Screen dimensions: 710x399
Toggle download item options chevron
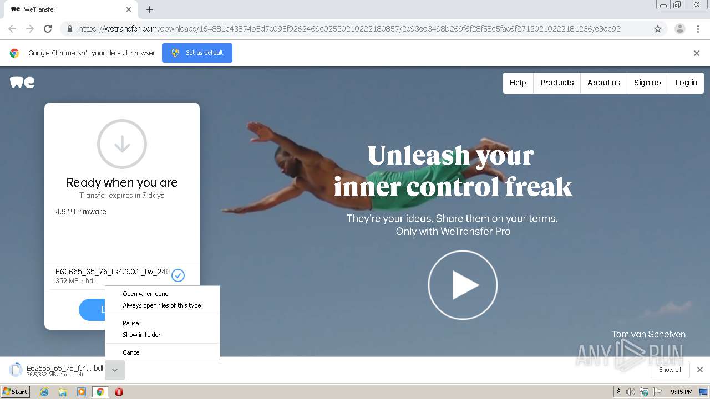[x=115, y=370]
